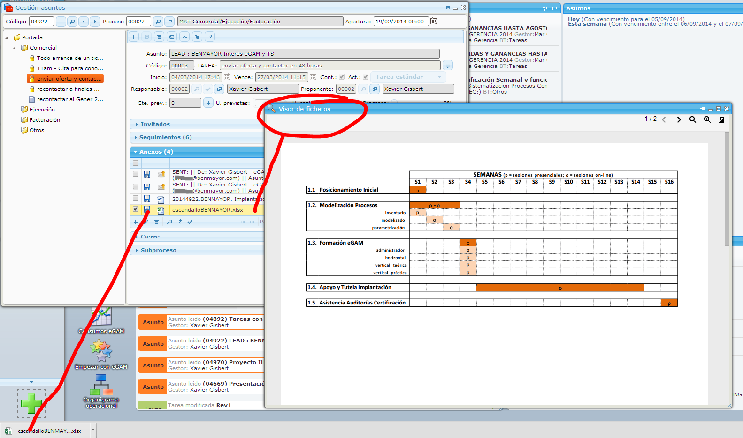Screen dimensions: 743x438
Task: Select 'recontactar a finales ...' tree item
Action: 68,89
